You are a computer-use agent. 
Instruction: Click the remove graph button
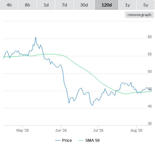click(139, 15)
